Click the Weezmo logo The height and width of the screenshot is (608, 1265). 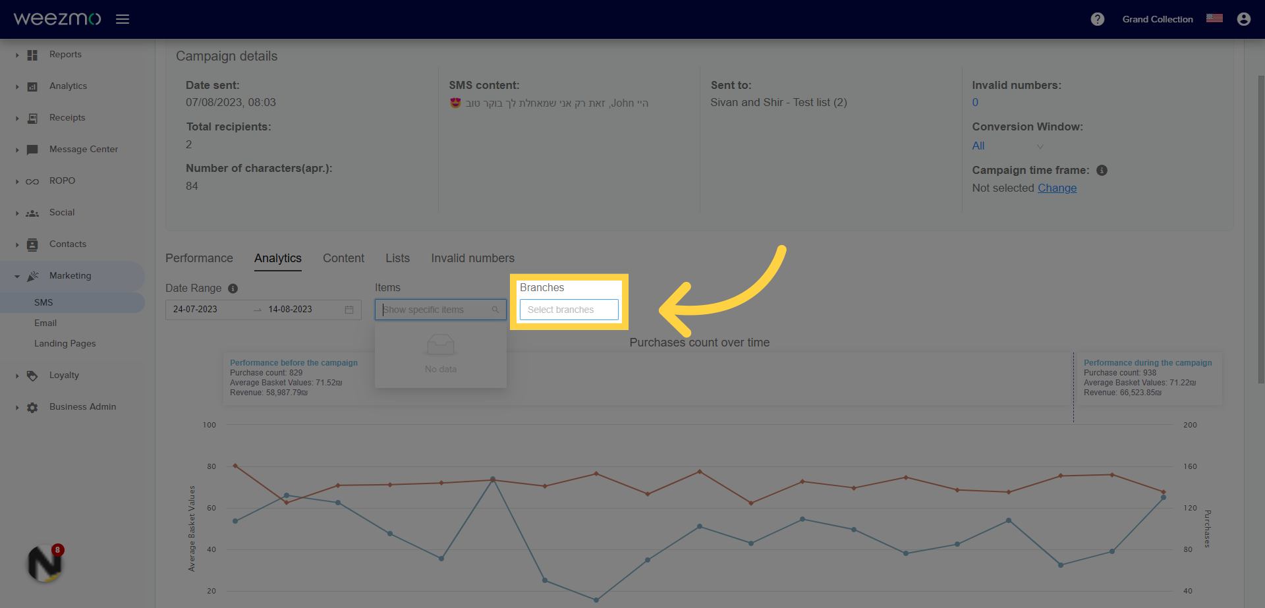(x=57, y=18)
